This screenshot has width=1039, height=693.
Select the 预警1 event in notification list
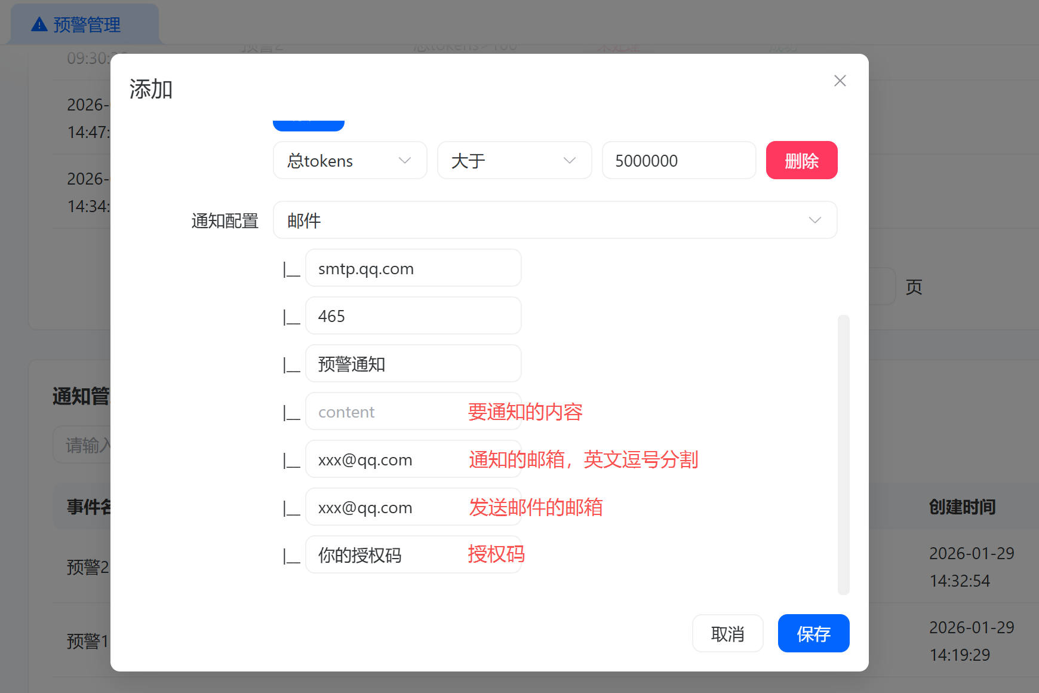point(86,641)
